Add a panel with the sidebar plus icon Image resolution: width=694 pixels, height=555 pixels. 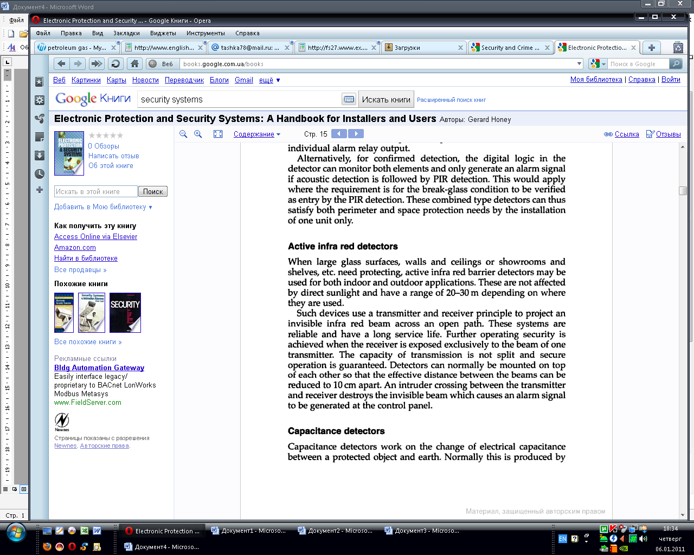(x=40, y=190)
